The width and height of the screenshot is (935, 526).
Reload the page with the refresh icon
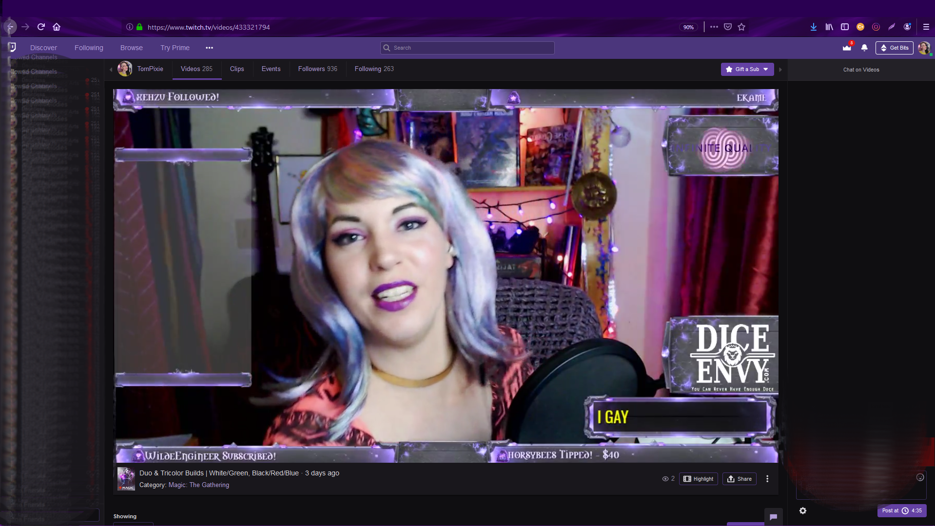coord(41,27)
